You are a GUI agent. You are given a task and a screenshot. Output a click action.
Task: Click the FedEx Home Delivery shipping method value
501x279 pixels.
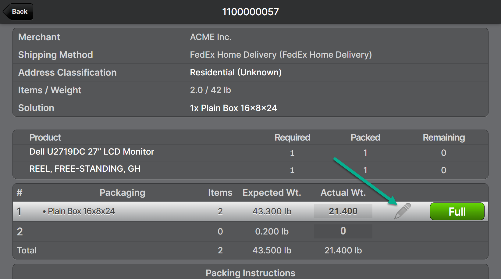(281, 55)
